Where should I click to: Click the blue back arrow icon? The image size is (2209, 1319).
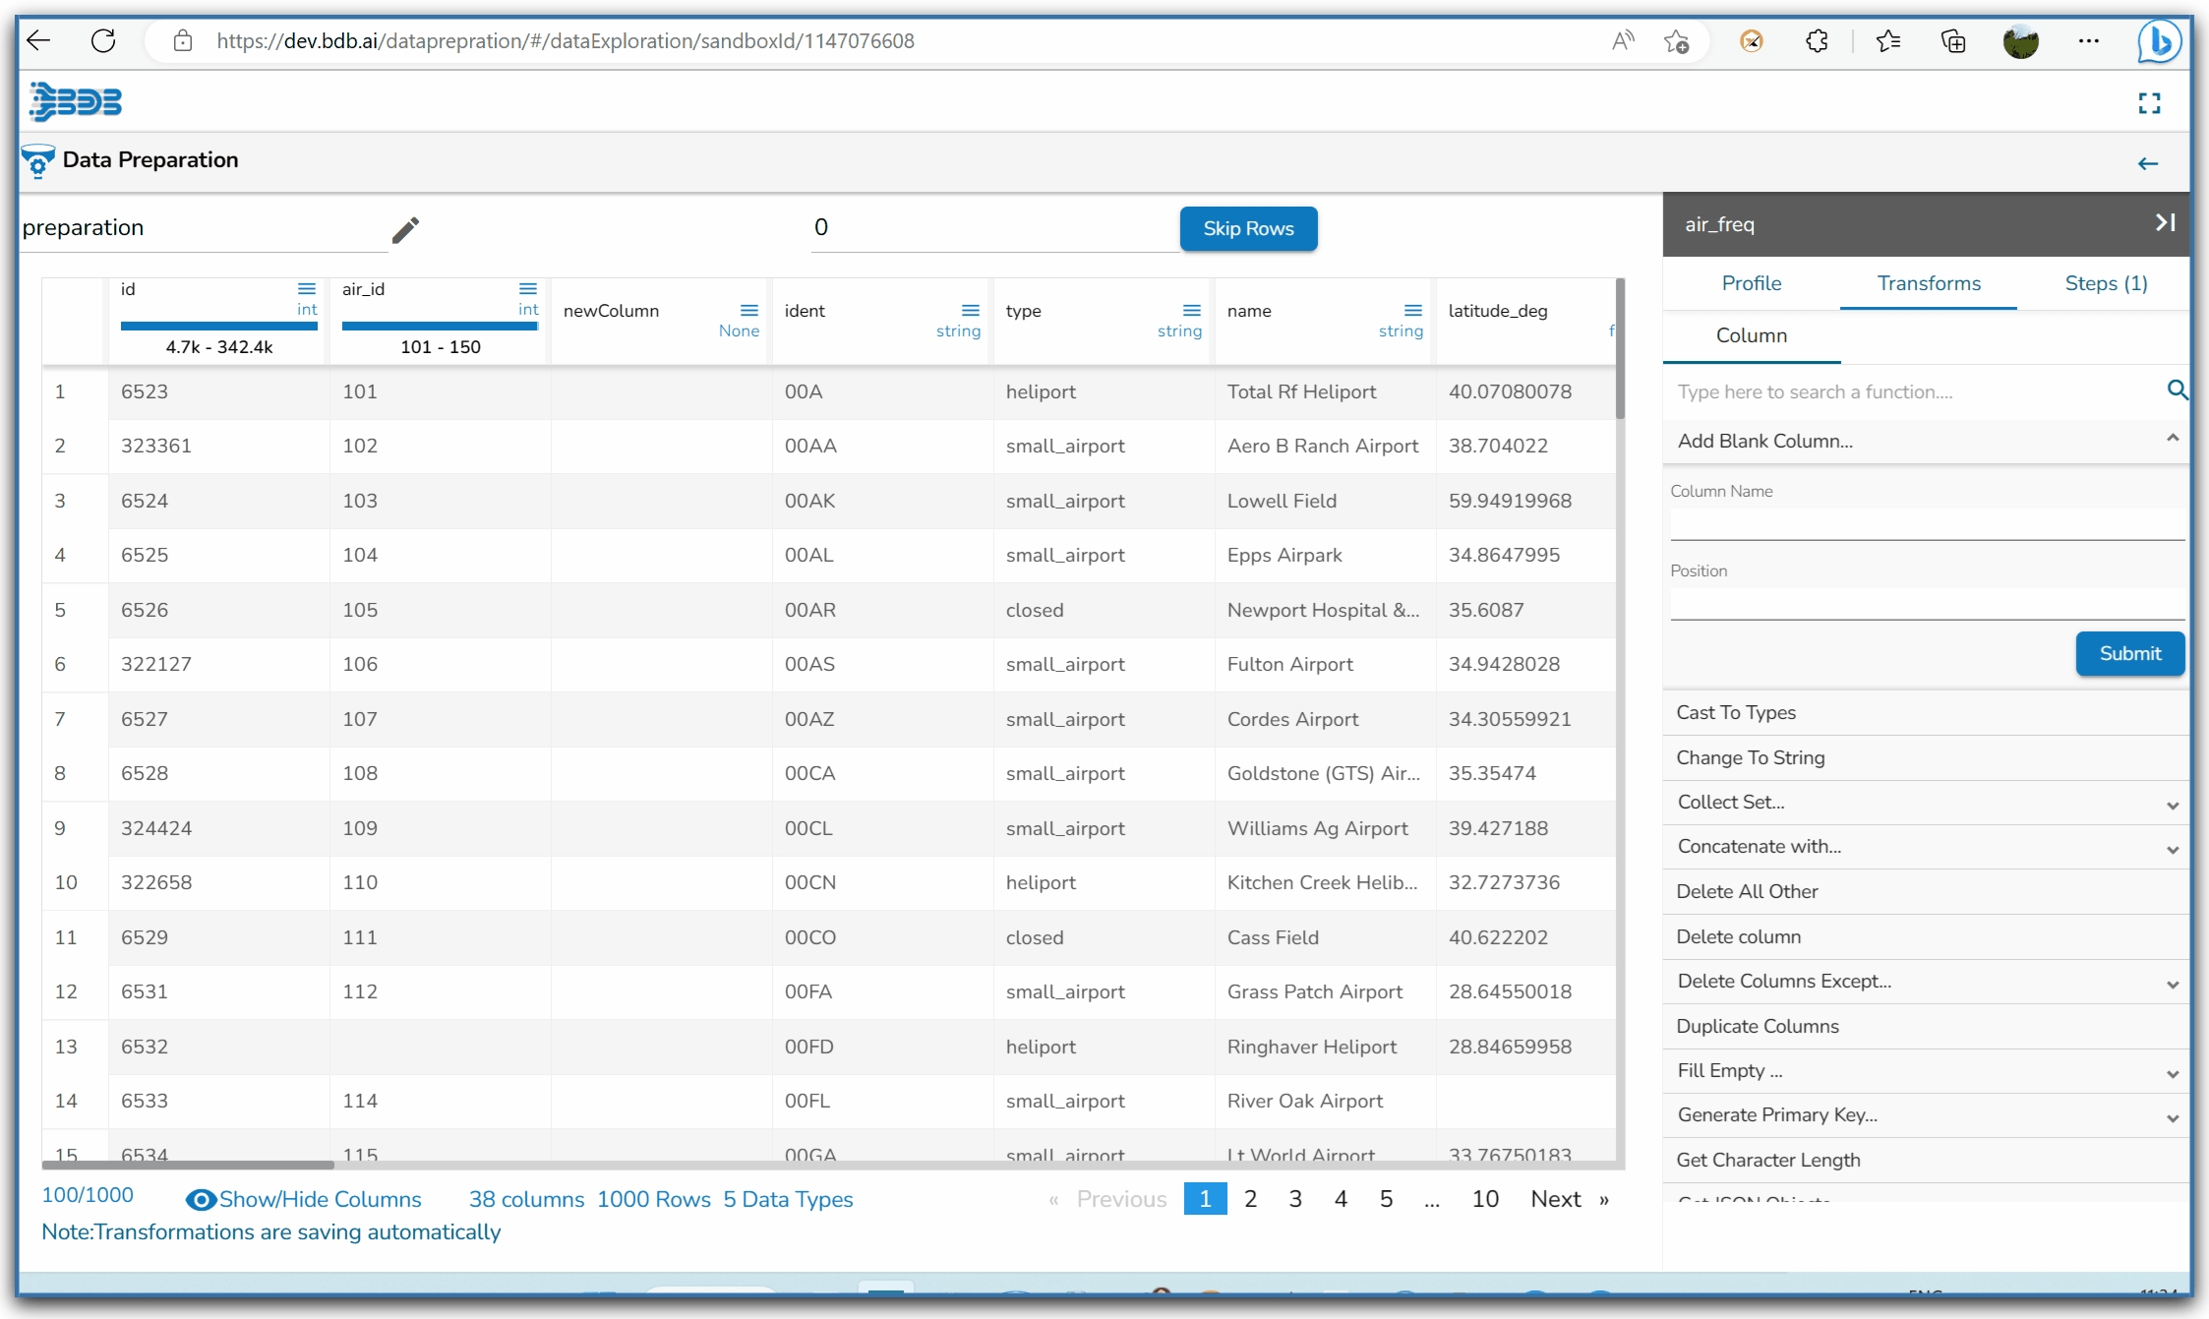point(2147,164)
